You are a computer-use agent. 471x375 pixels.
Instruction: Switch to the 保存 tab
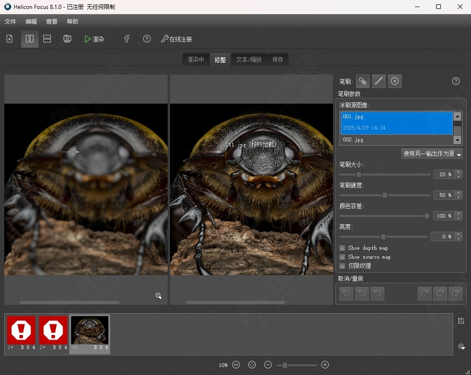coord(277,60)
